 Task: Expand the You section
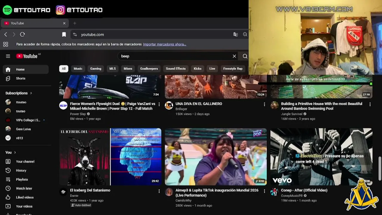tap(11, 152)
